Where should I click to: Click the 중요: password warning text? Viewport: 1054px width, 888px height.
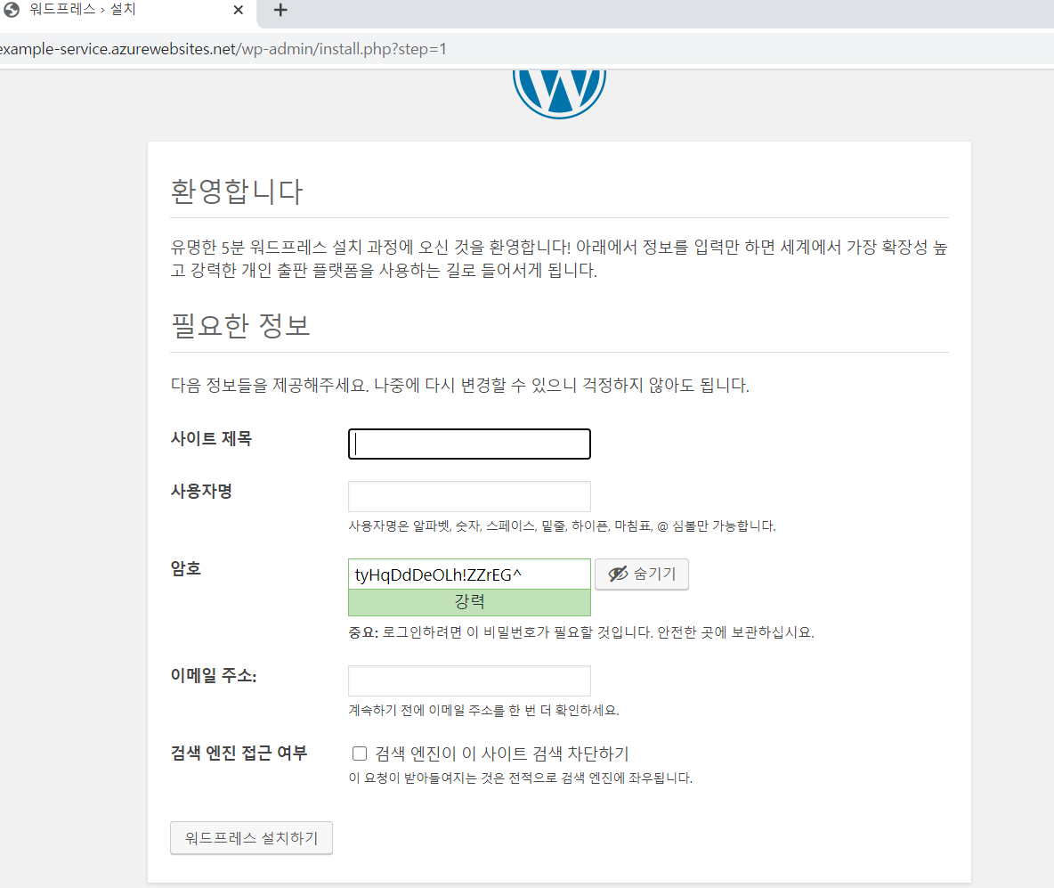(x=580, y=632)
